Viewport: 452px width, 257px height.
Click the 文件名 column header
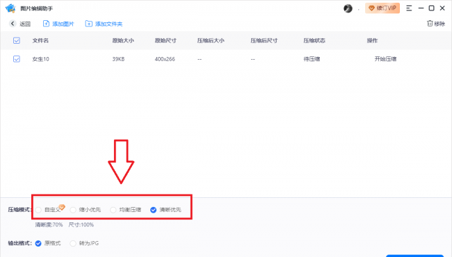(x=40, y=40)
